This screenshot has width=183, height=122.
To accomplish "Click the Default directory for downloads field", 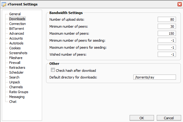I will (x=155, y=77).
